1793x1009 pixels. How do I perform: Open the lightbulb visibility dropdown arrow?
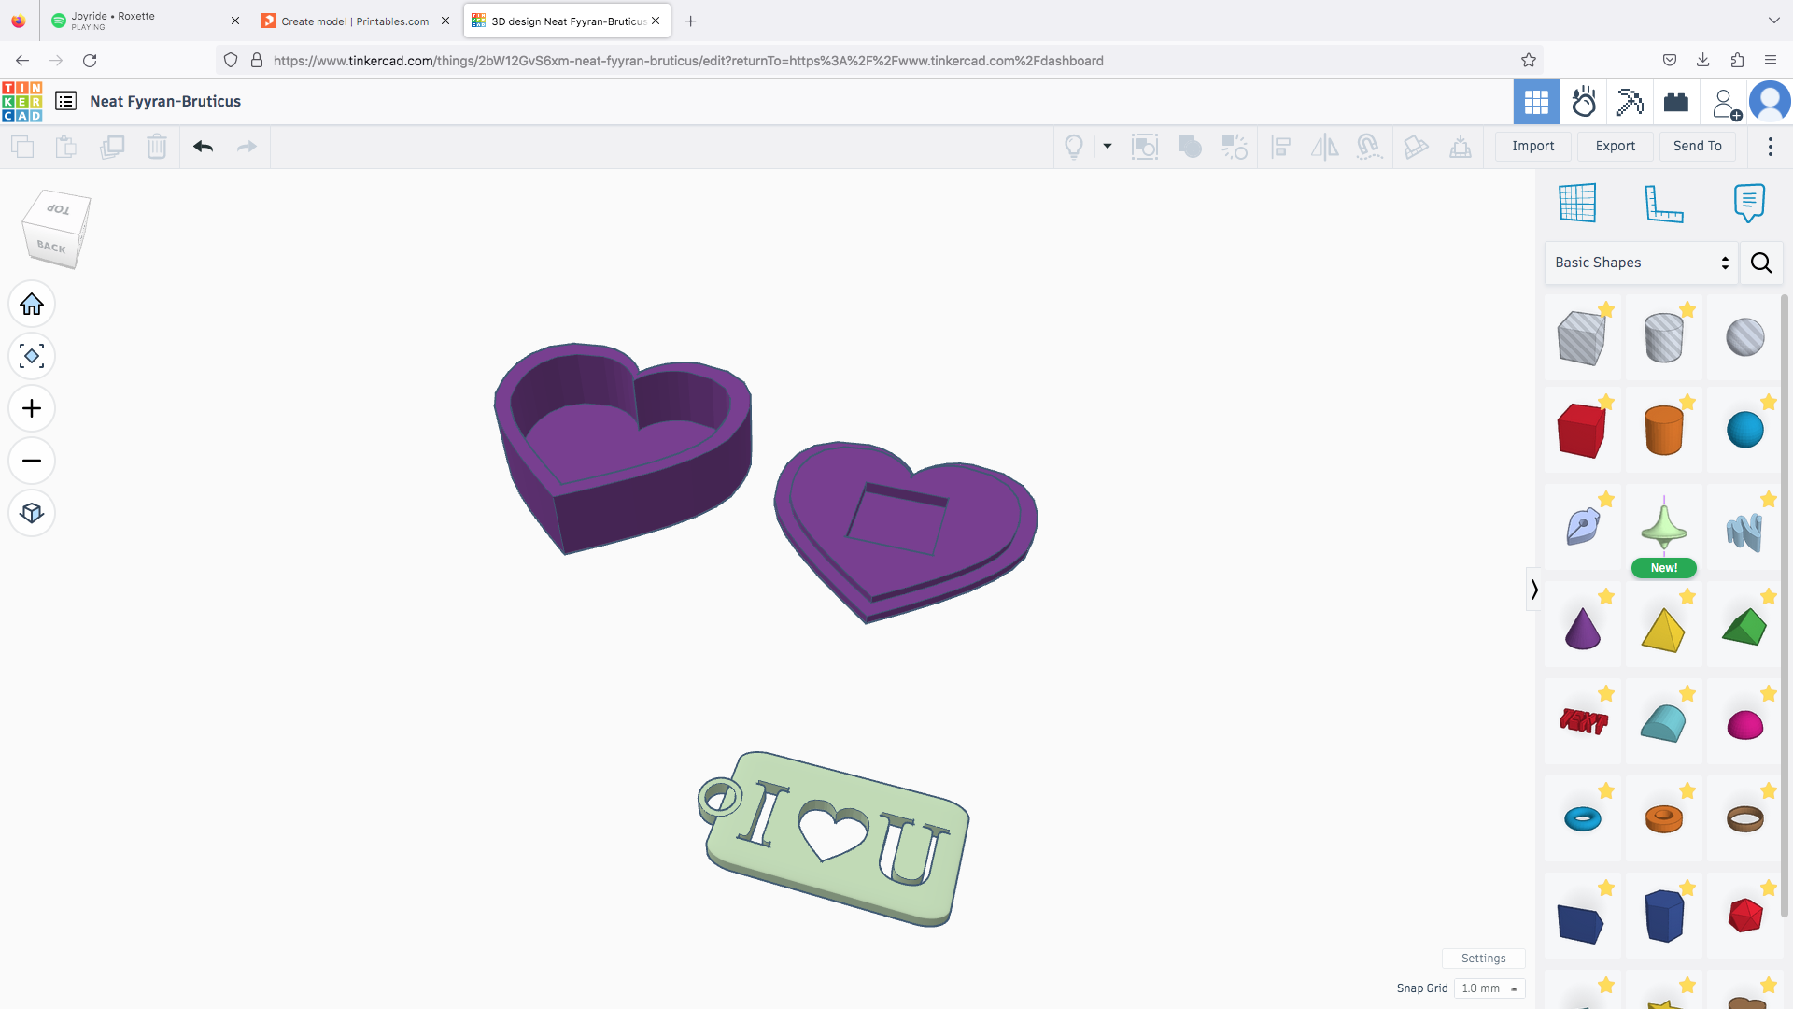[1108, 147]
